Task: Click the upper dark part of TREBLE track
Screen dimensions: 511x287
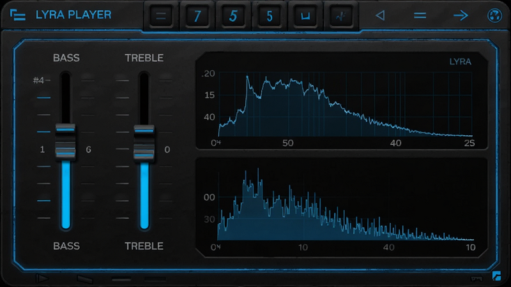Action: (144, 98)
